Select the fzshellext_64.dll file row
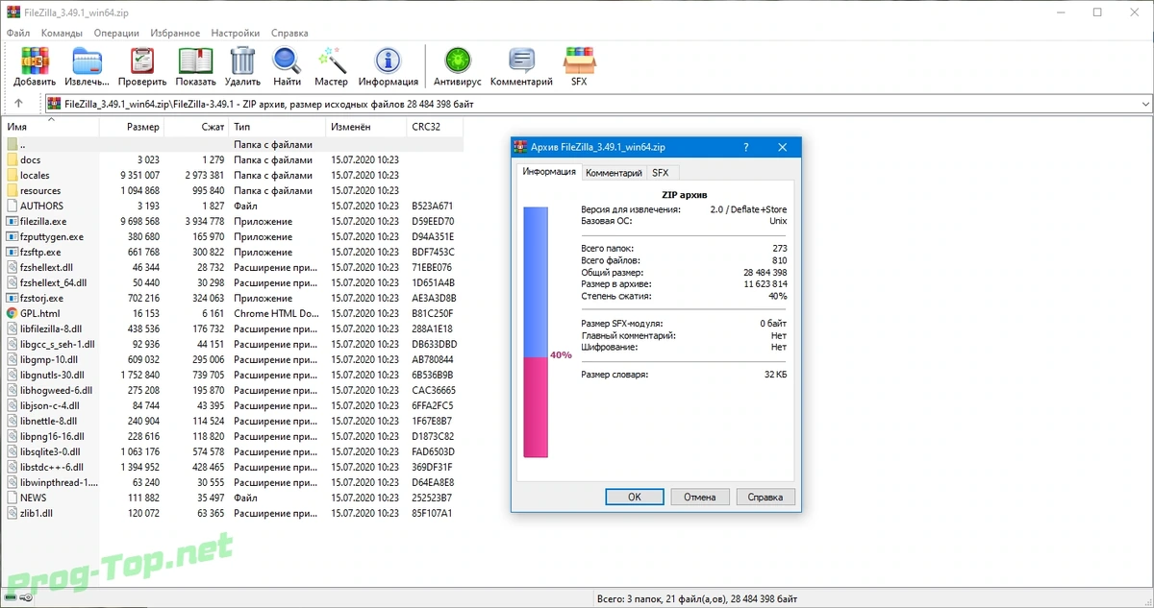The height and width of the screenshot is (608, 1154). point(232,282)
